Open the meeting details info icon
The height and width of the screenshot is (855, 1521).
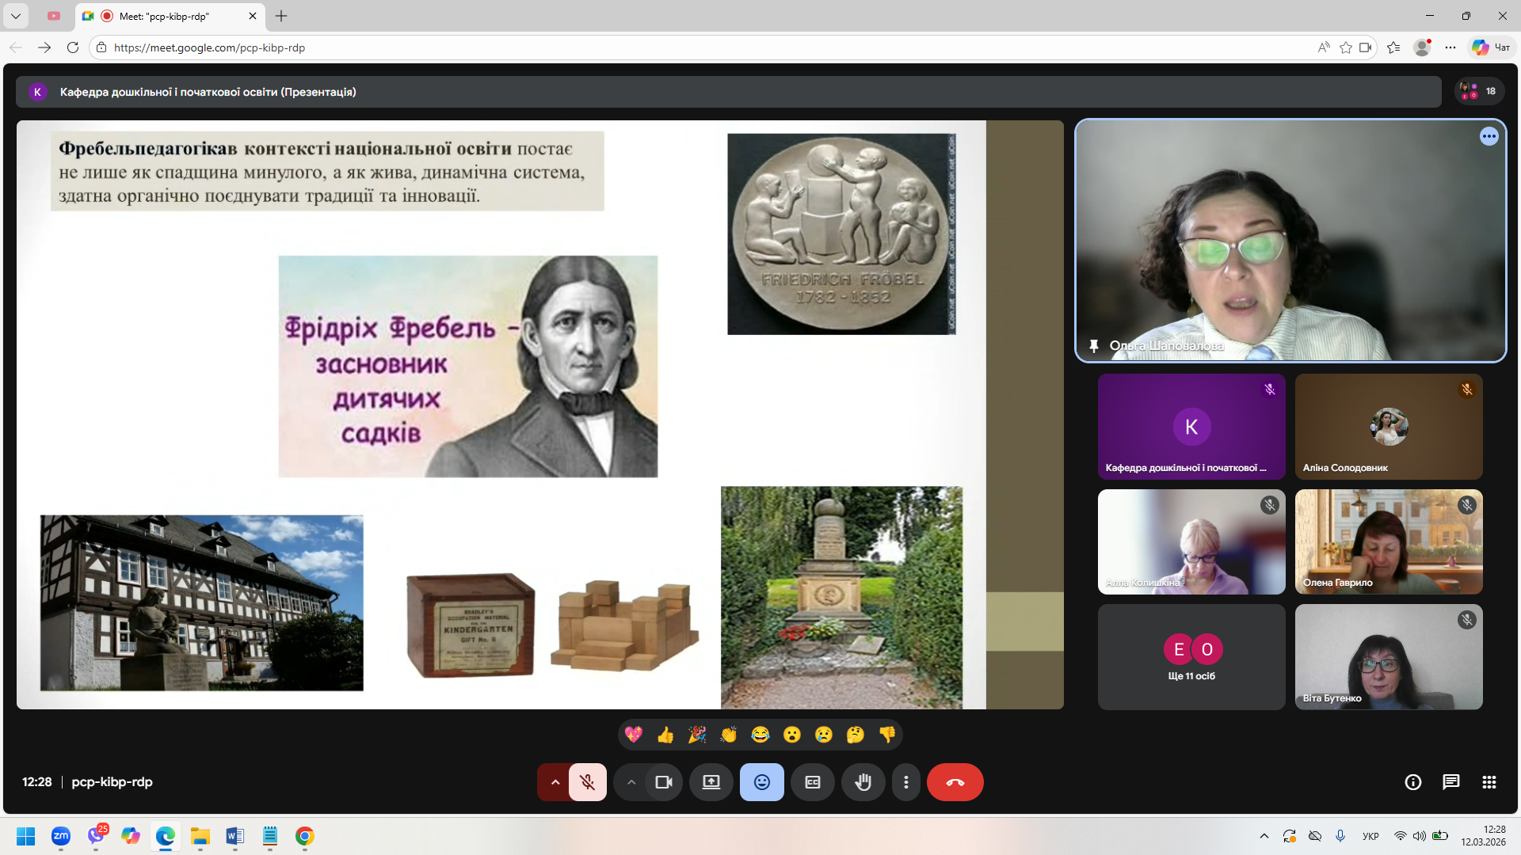[x=1413, y=782]
